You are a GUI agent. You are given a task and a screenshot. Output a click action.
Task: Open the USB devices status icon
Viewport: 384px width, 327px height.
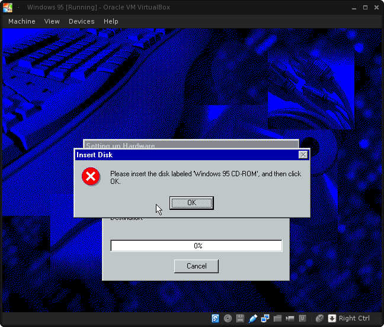pyautogui.click(x=252, y=319)
